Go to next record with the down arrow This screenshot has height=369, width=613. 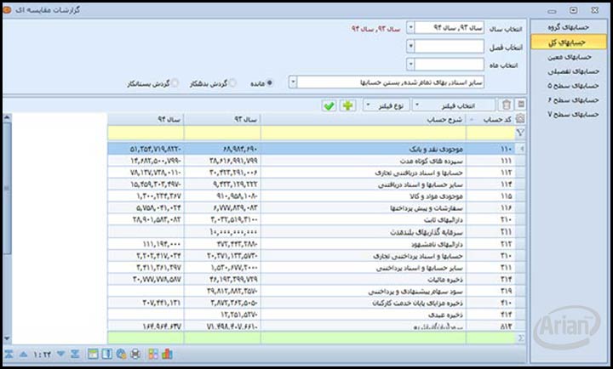click(60, 355)
